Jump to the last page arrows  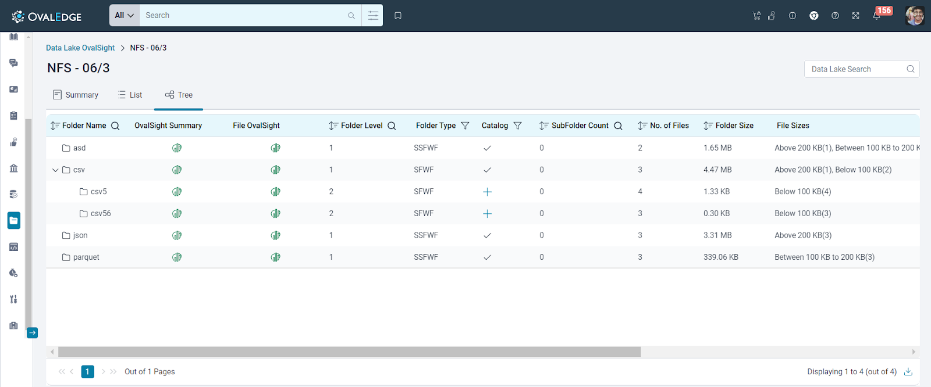[113, 371]
